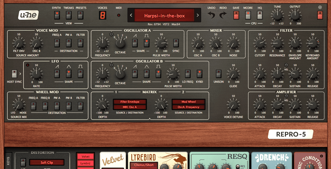Click the master TUNE knob
331x169 pixels.
point(277,15)
